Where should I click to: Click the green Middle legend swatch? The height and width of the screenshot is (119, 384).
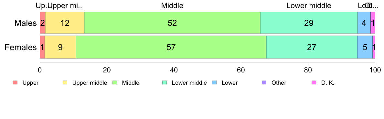pyautogui.click(x=115, y=83)
